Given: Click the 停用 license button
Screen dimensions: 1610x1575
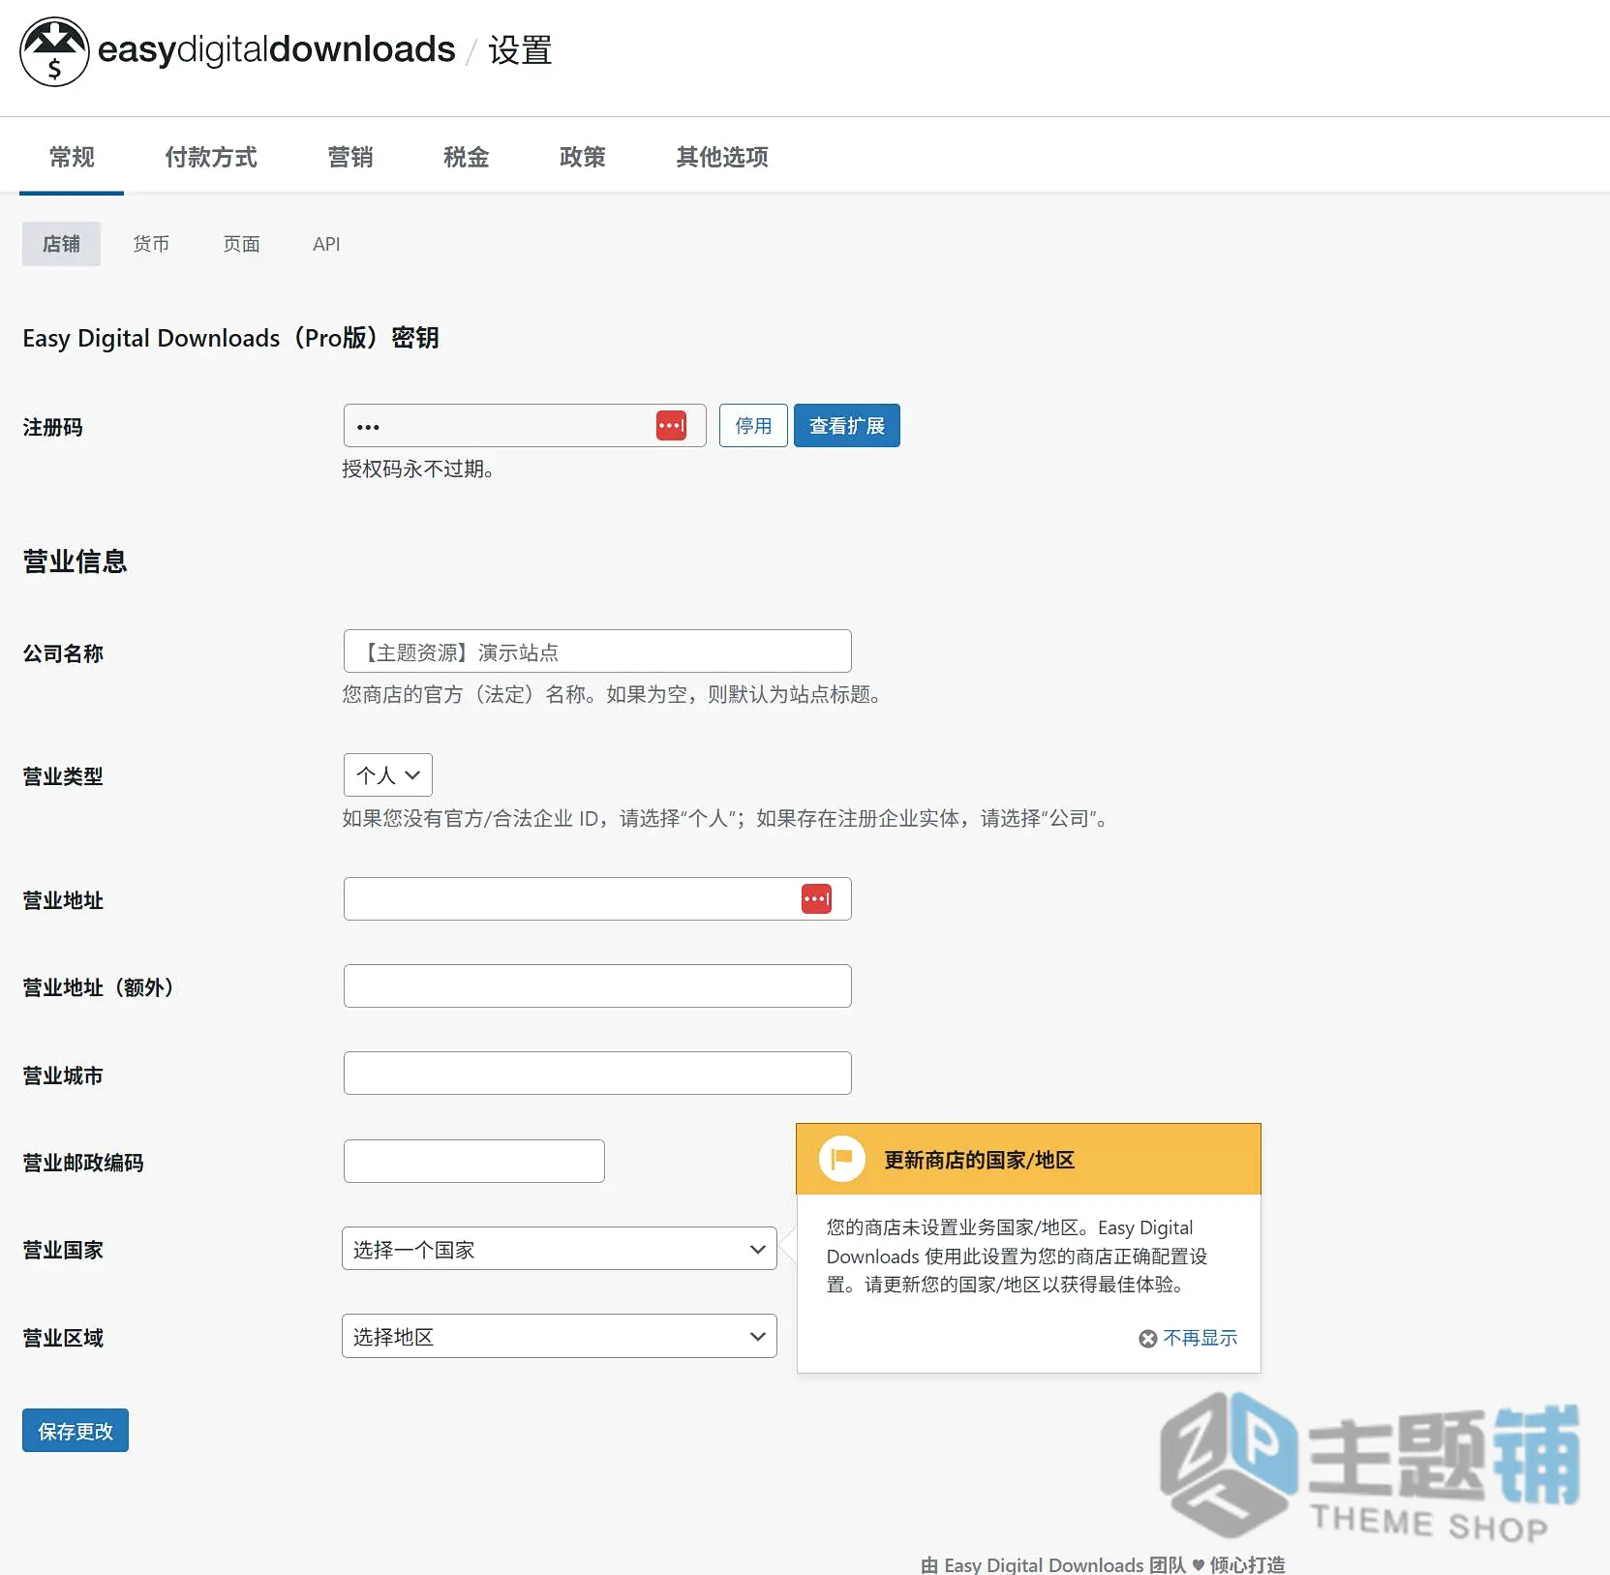Looking at the screenshot, I should pyautogui.click(x=753, y=425).
